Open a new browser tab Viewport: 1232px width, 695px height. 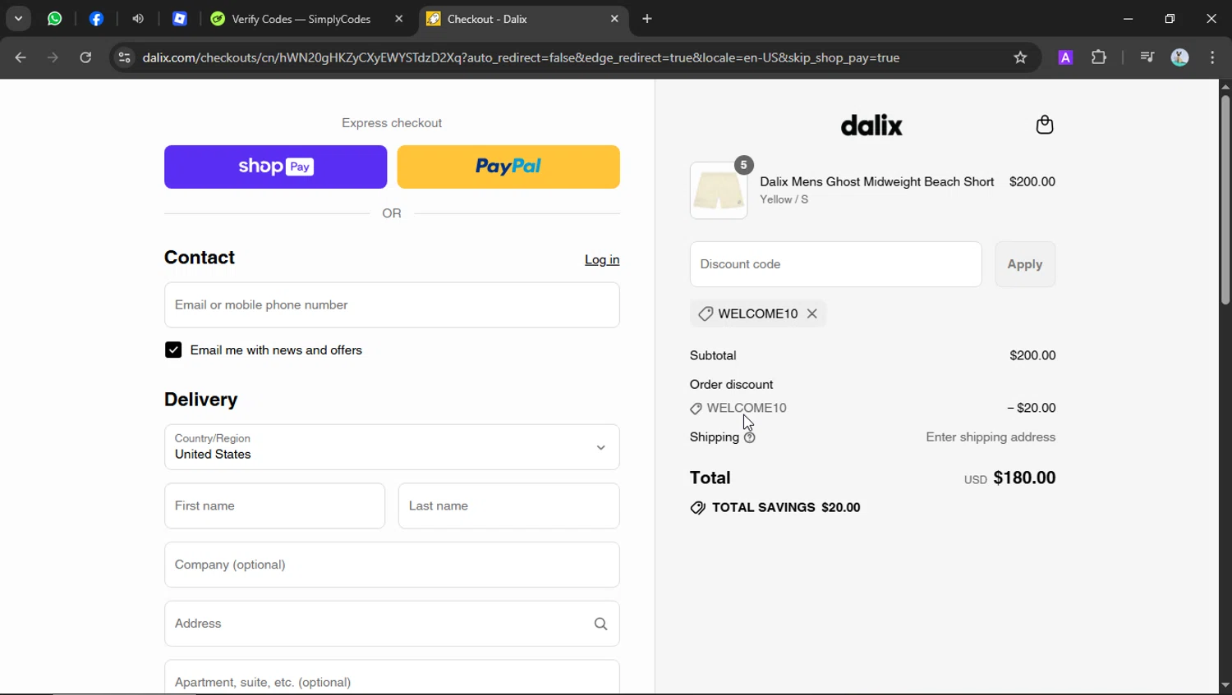pyautogui.click(x=647, y=19)
